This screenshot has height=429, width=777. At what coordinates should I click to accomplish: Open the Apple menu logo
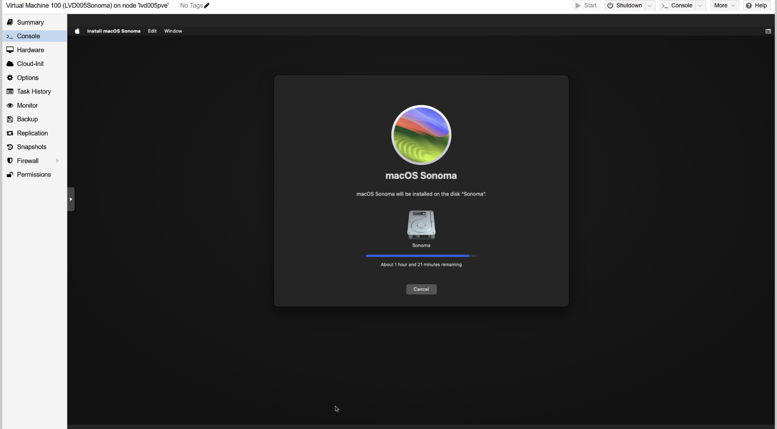click(77, 31)
